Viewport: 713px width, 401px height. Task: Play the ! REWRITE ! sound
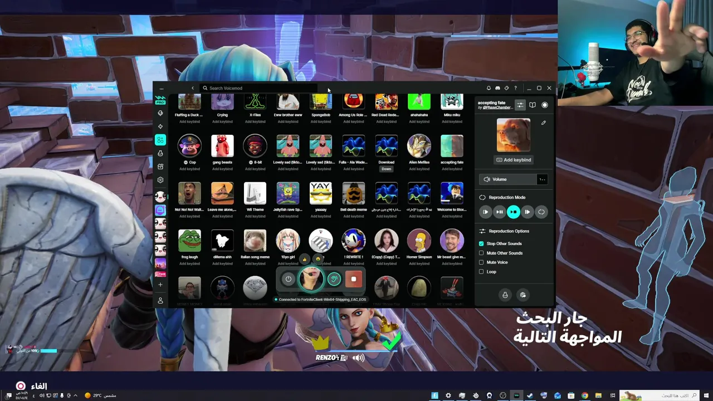pos(354,241)
